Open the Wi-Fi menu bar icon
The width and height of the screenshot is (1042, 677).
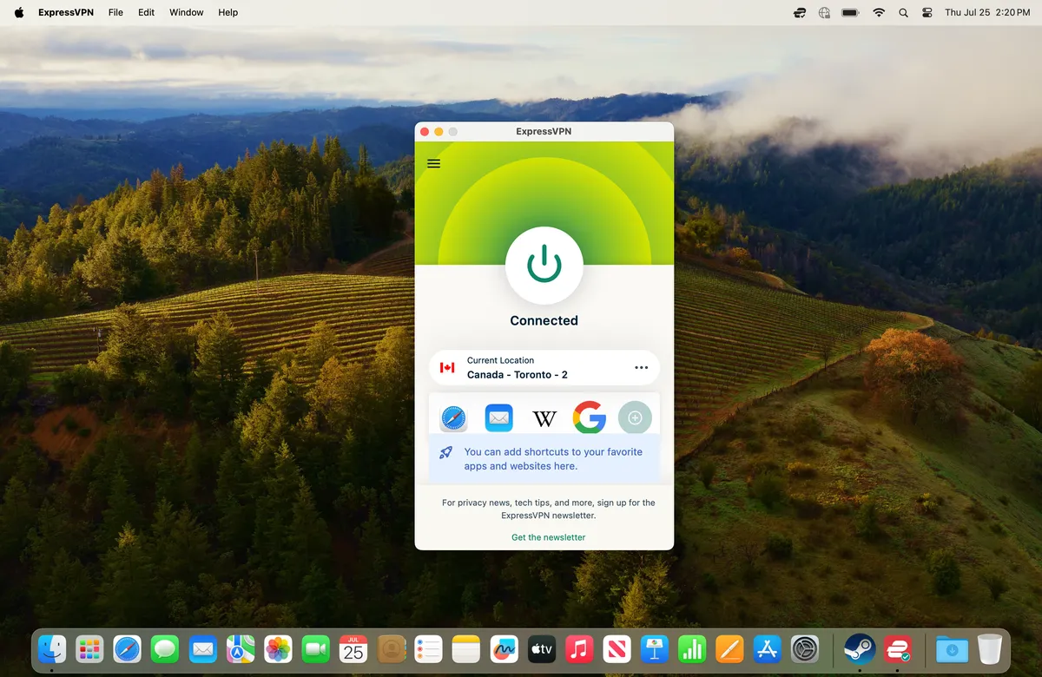879,12
